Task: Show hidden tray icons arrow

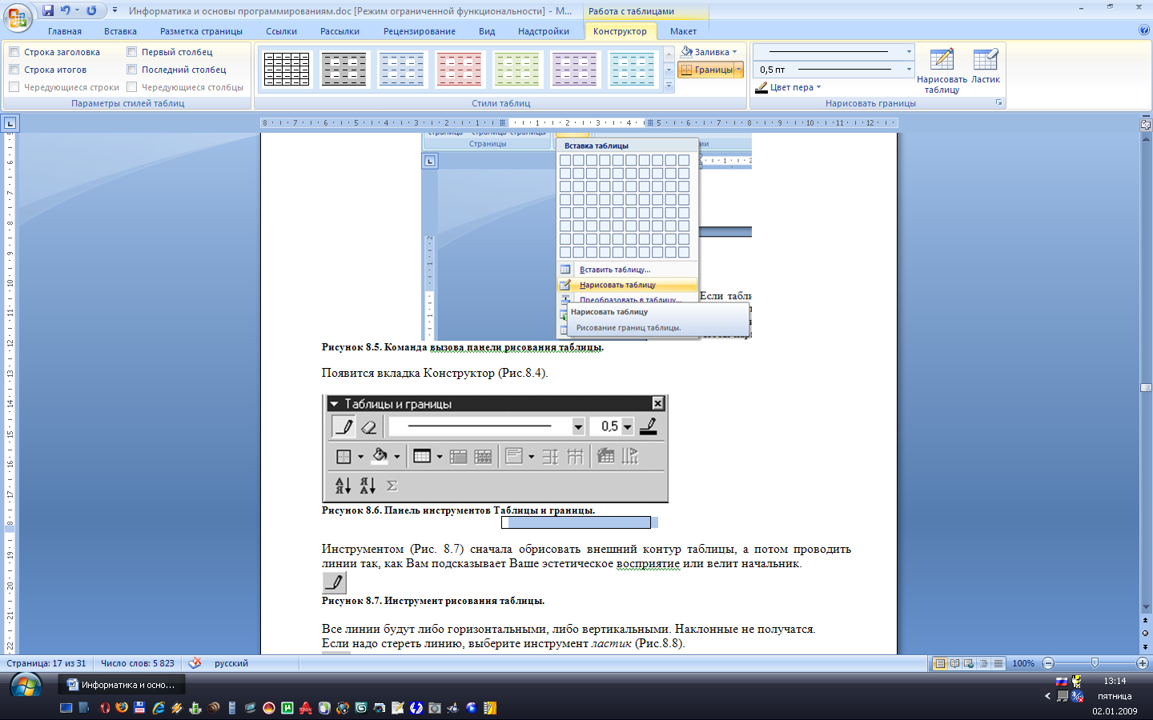Action: pyautogui.click(x=1047, y=696)
